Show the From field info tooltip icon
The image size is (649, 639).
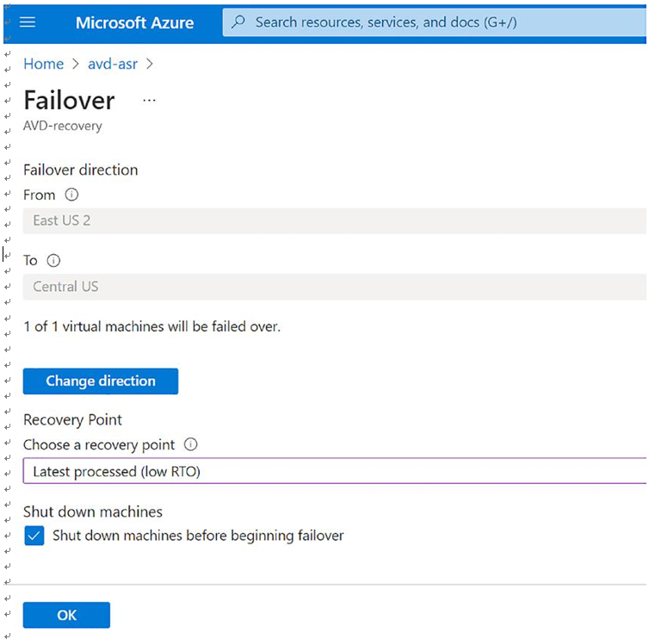(71, 195)
